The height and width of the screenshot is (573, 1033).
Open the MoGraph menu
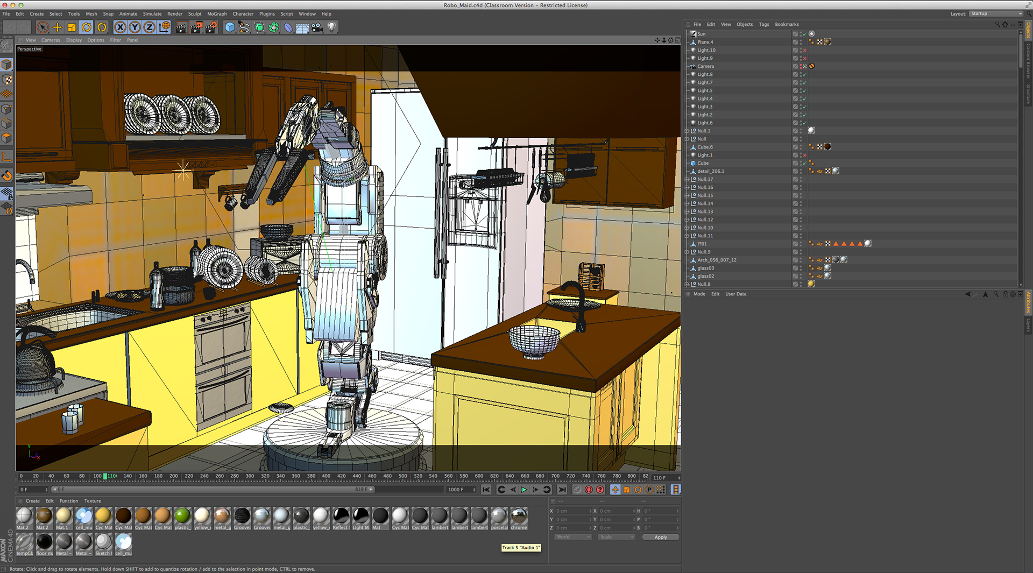click(x=217, y=14)
